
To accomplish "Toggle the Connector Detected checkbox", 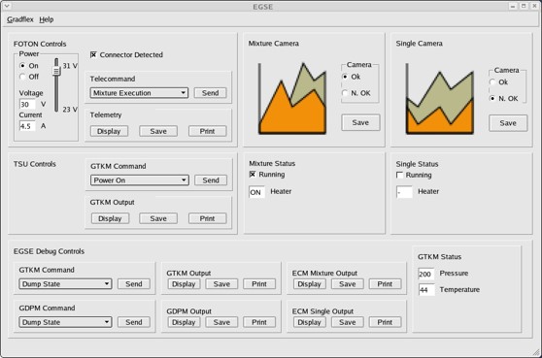I will pos(93,54).
